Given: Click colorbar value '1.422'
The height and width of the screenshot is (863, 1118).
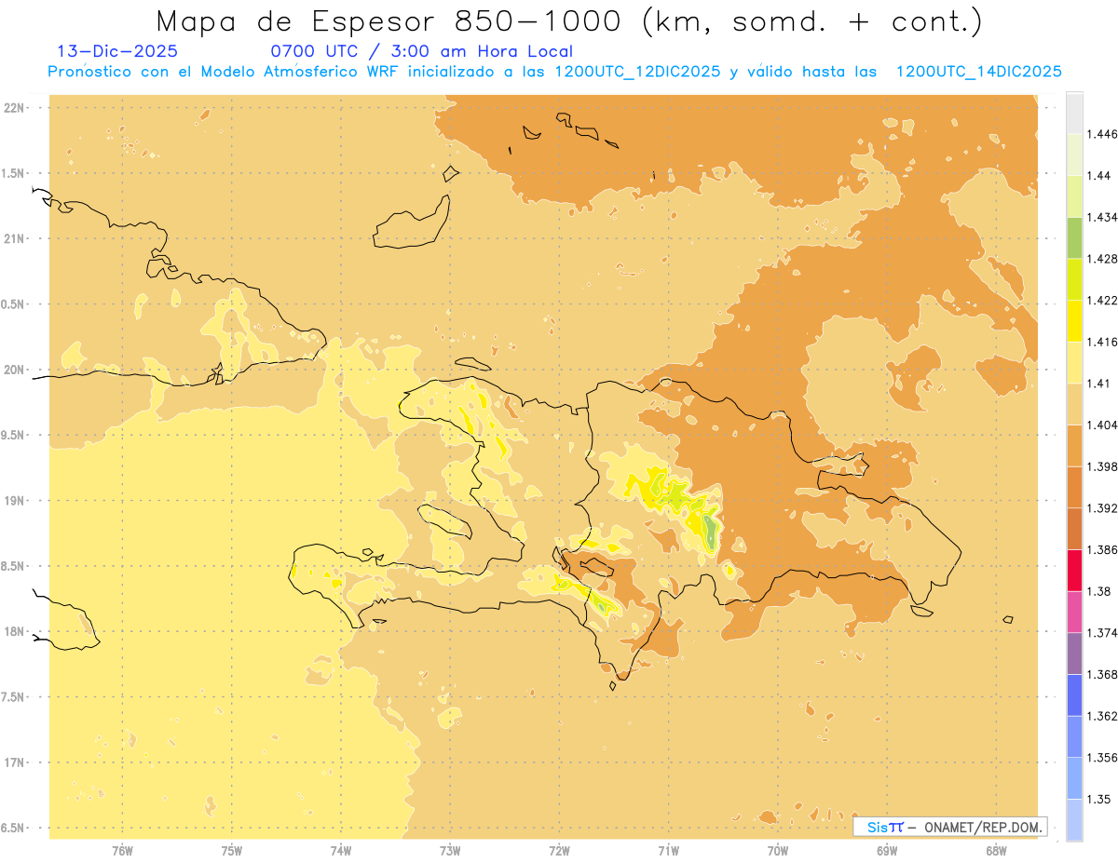Looking at the screenshot, I should [1100, 300].
